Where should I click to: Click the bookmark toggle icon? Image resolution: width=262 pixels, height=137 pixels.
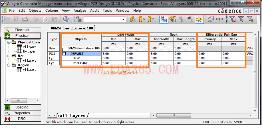(x=133, y=19)
